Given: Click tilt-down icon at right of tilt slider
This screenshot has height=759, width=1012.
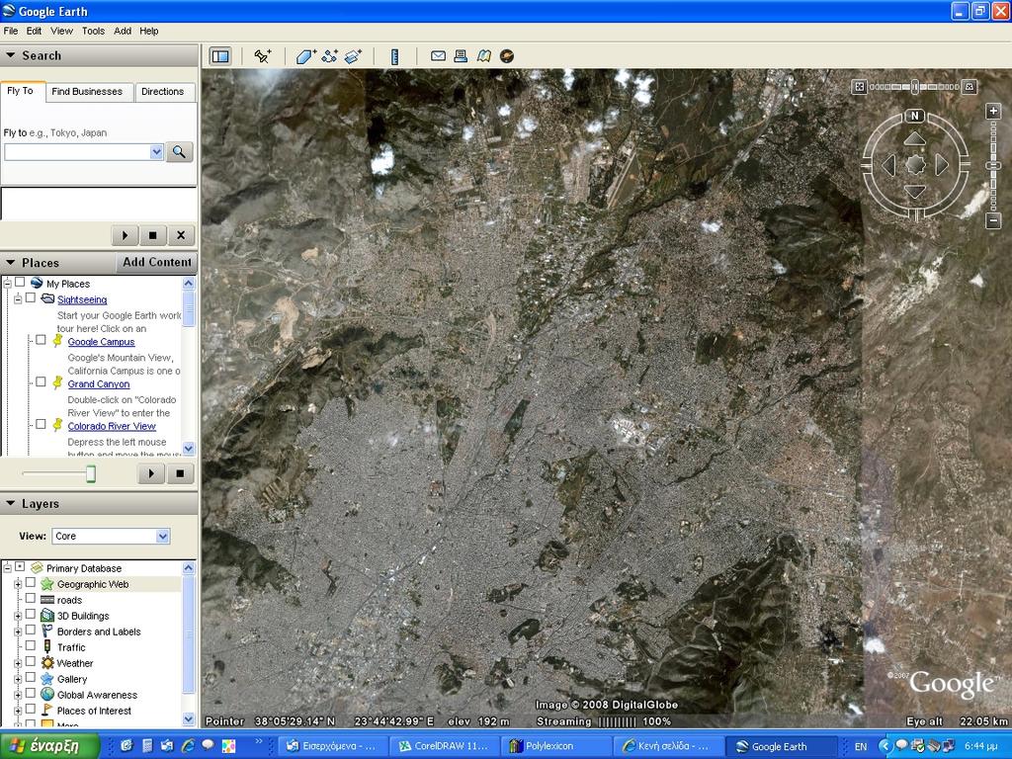Looking at the screenshot, I should click(x=969, y=87).
